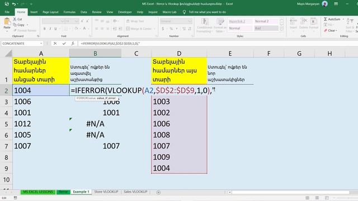This screenshot has width=358, height=201.
Task: Open Insert Function with the fx icon
Action: coord(73,44)
